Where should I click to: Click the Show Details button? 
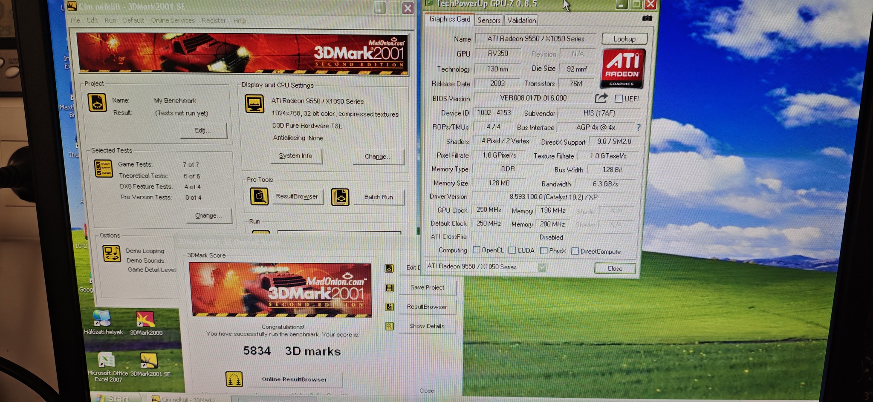click(427, 326)
